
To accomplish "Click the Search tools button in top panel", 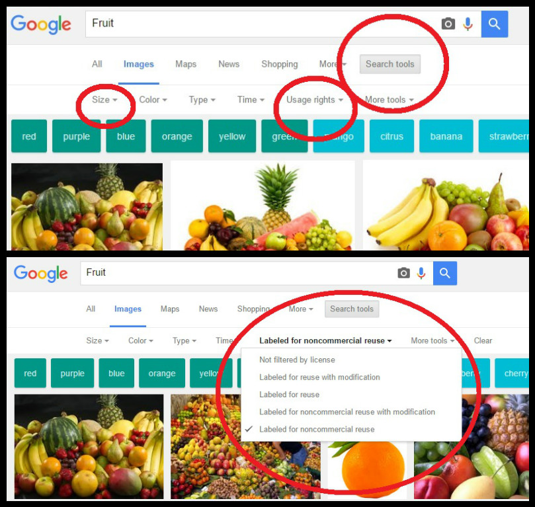I will [x=390, y=64].
